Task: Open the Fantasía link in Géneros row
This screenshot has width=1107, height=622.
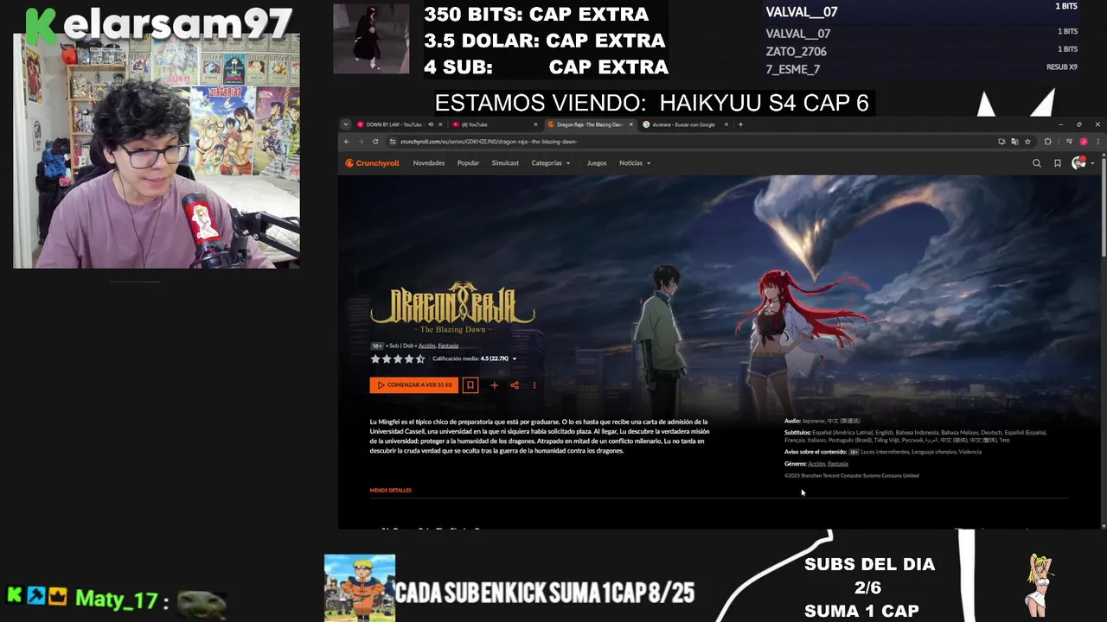Action: pos(838,464)
